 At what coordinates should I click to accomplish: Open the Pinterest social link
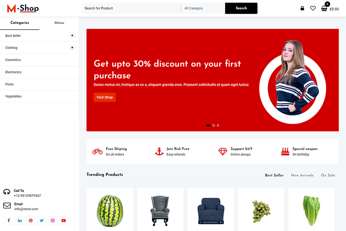(x=31, y=220)
